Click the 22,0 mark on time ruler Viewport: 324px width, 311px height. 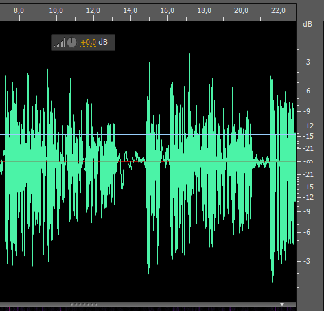[x=278, y=10]
